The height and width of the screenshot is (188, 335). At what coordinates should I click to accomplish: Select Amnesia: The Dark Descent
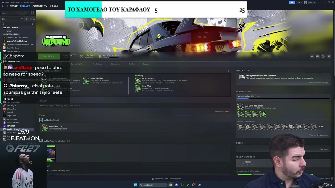click(17, 38)
